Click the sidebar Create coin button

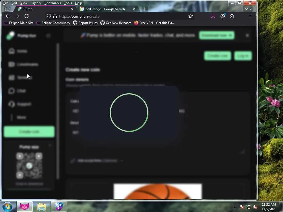(x=29, y=132)
